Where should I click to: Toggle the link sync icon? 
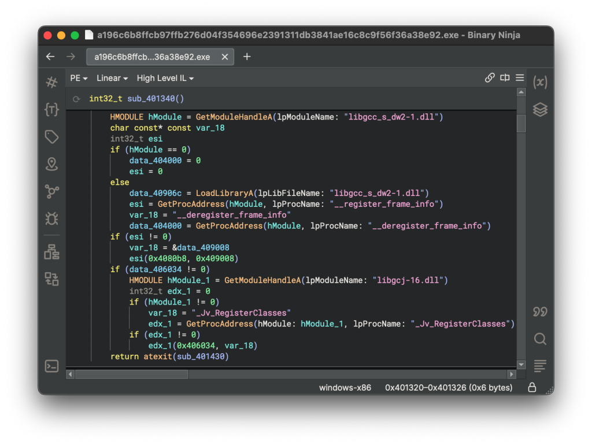pyautogui.click(x=490, y=78)
